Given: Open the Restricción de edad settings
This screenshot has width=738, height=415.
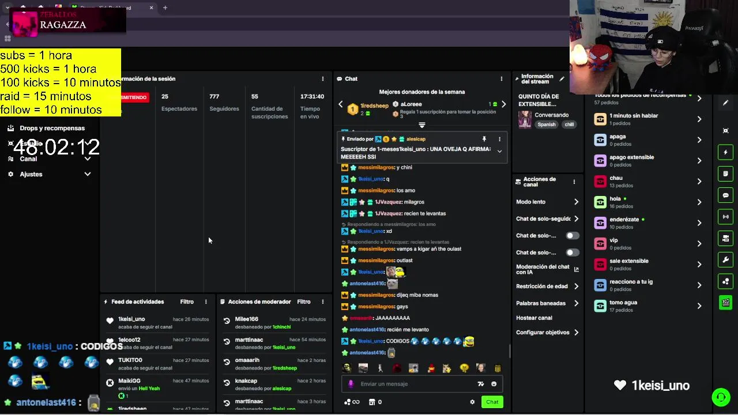Looking at the screenshot, I should pyautogui.click(x=547, y=286).
